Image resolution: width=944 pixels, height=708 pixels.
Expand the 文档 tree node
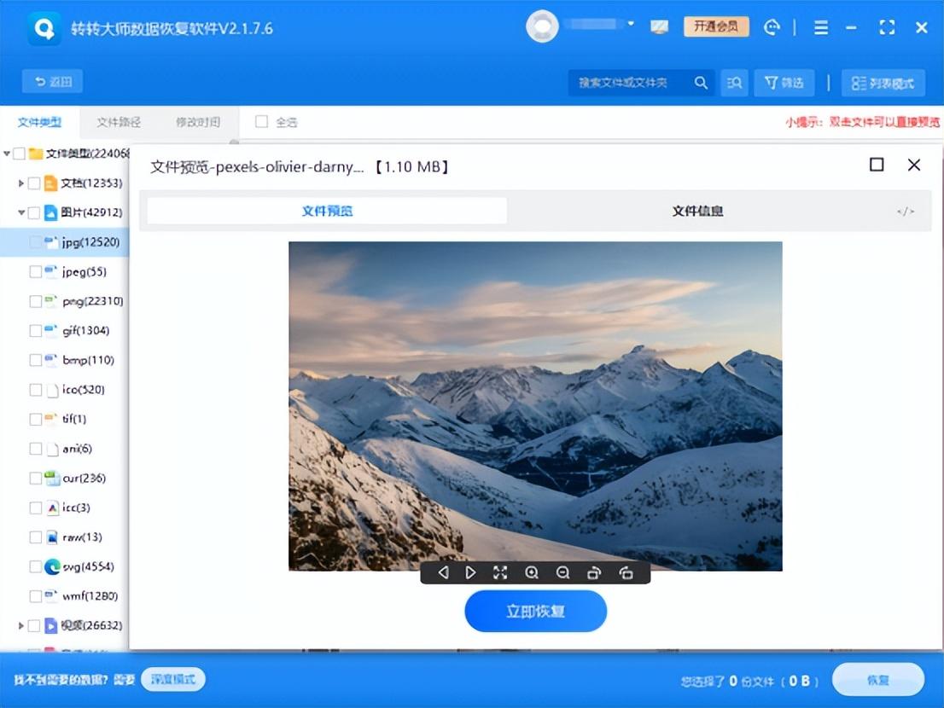tap(20, 183)
